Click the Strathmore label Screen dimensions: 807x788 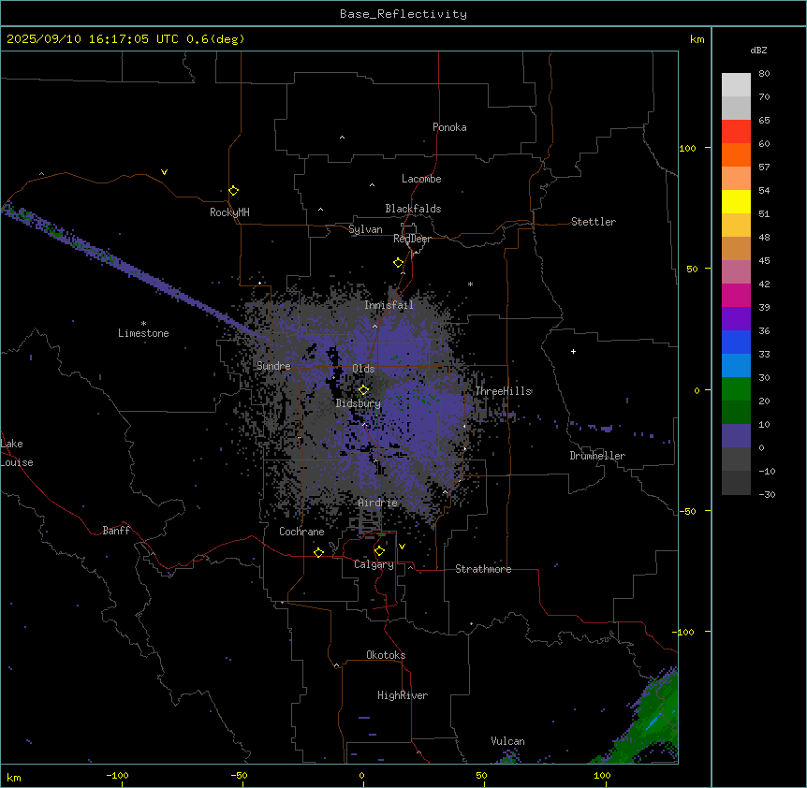tap(483, 569)
